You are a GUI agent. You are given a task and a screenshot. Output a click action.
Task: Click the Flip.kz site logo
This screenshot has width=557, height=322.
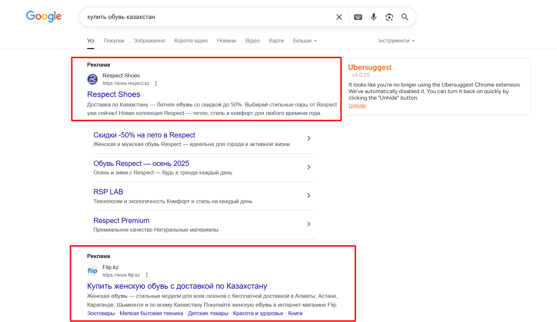click(93, 271)
